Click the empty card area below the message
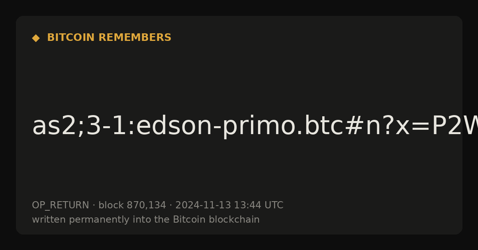This screenshot has height=250, width=478. (x=239, y=171)
